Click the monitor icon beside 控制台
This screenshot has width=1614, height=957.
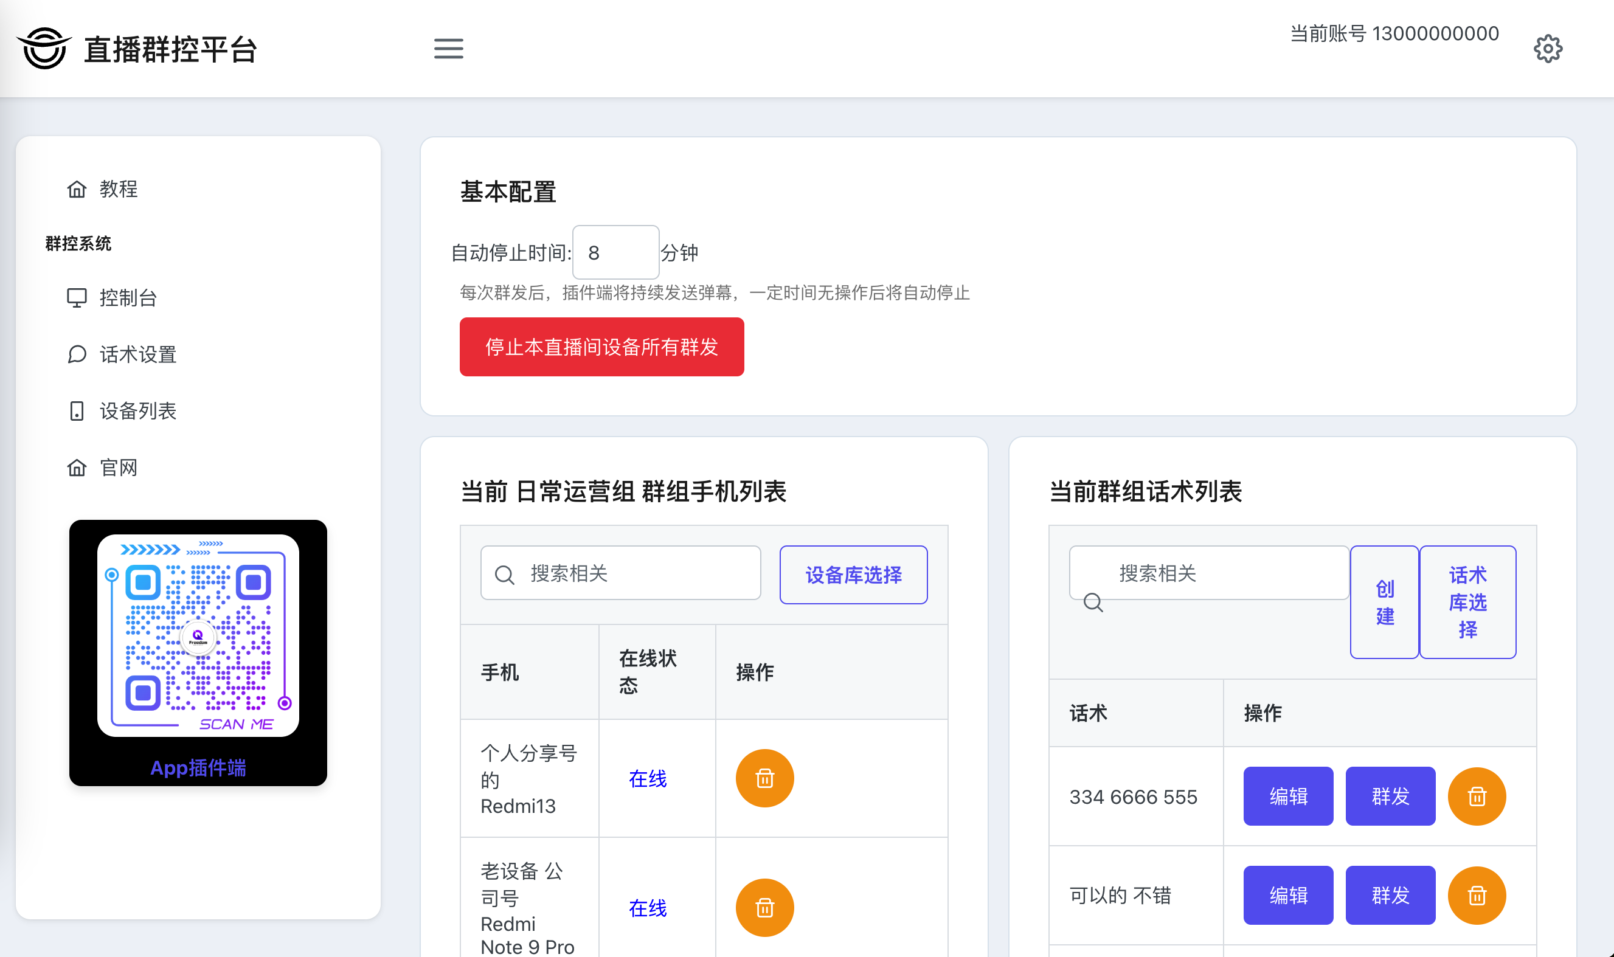coord(77,297)
